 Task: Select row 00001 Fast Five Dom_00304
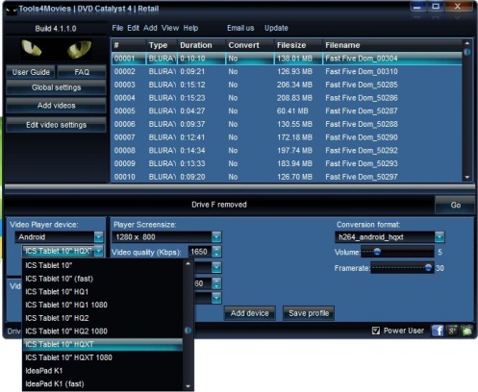coord(287,59)
